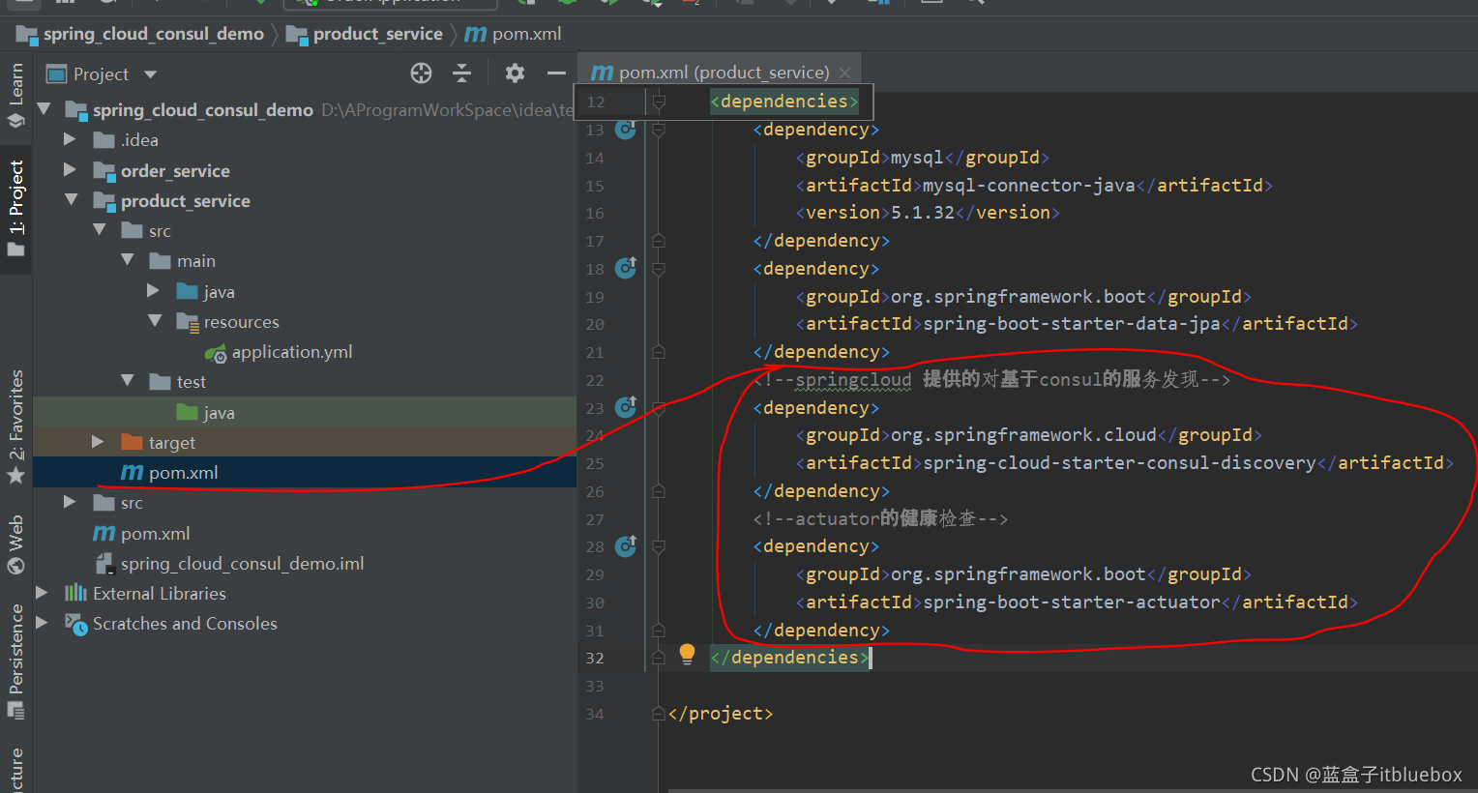The image size is (1478, 793).
Task: Click line number 33 in the gutter
Action: pos(594,686)
